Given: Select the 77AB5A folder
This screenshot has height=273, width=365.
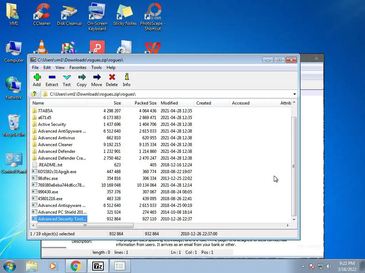Looking at the screenshot, I should (x=45, y=111).
